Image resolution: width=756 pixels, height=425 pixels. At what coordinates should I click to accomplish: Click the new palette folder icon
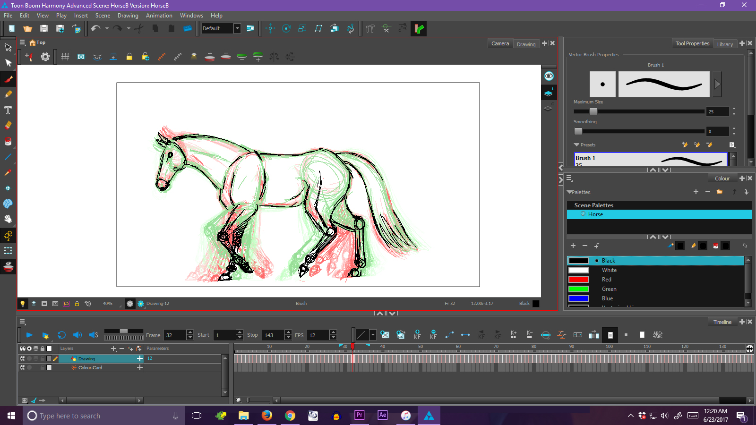(719, 192)
